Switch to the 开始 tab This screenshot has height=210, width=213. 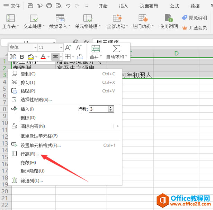click(103, 6)
